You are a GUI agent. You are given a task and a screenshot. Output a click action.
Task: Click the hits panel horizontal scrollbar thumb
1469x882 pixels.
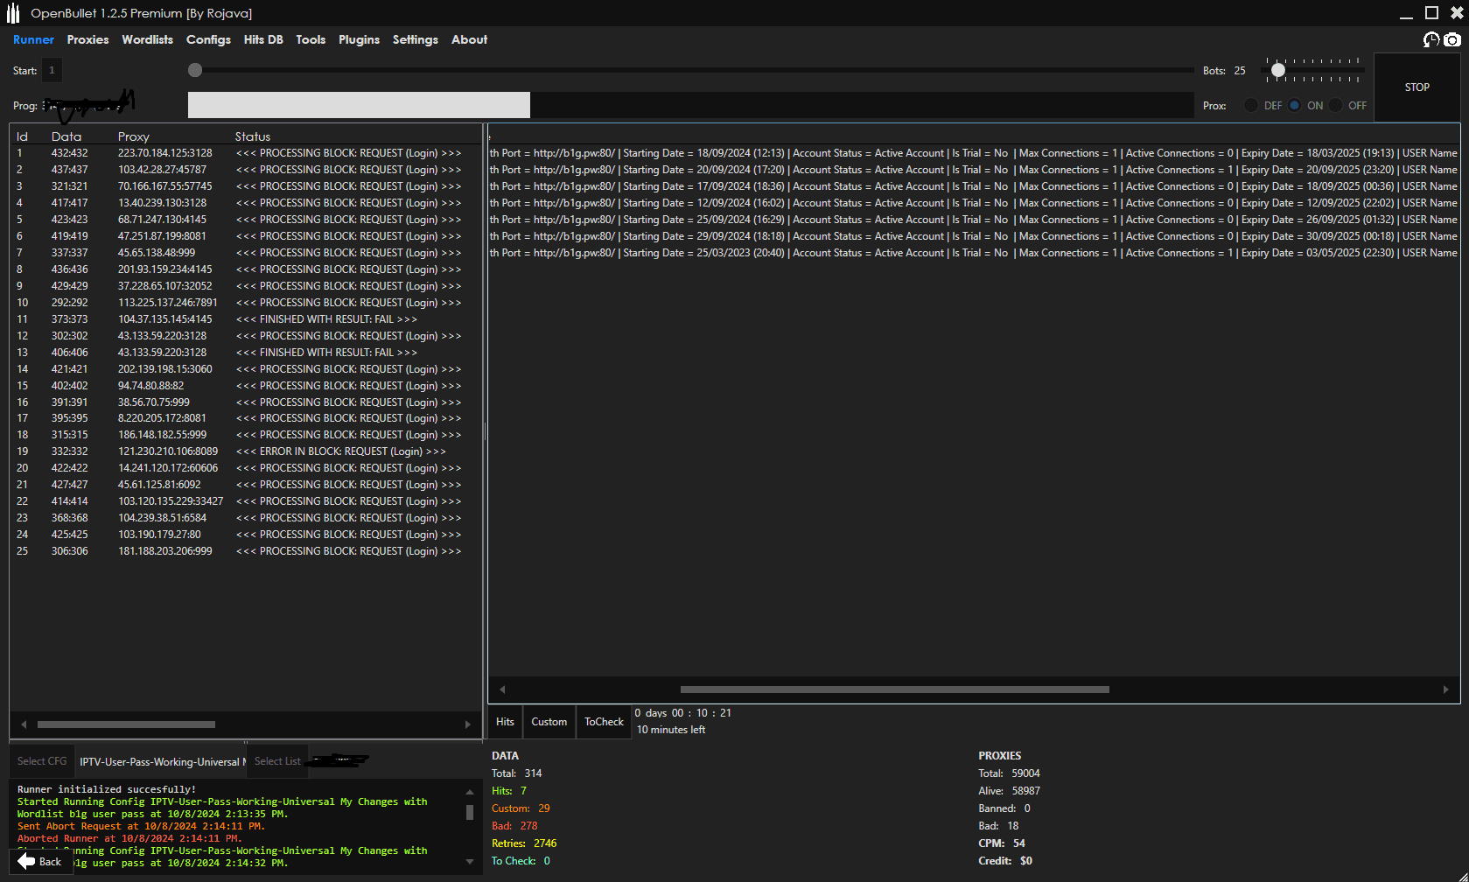point(894,689)
